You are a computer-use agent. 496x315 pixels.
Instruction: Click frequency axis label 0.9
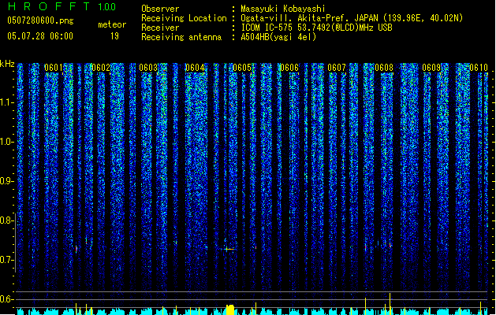(7, 181)
